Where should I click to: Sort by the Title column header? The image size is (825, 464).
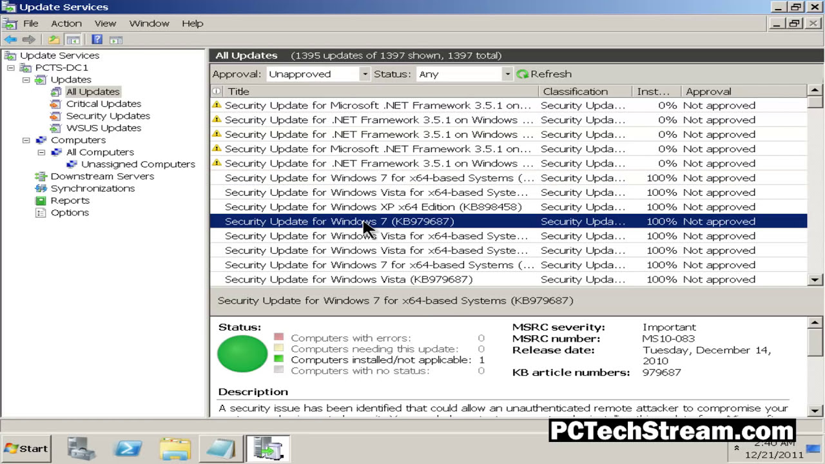380,92
